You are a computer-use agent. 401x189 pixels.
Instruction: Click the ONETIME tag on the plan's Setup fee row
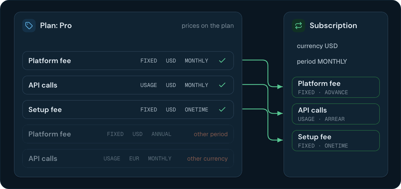[x=197, y=110]
